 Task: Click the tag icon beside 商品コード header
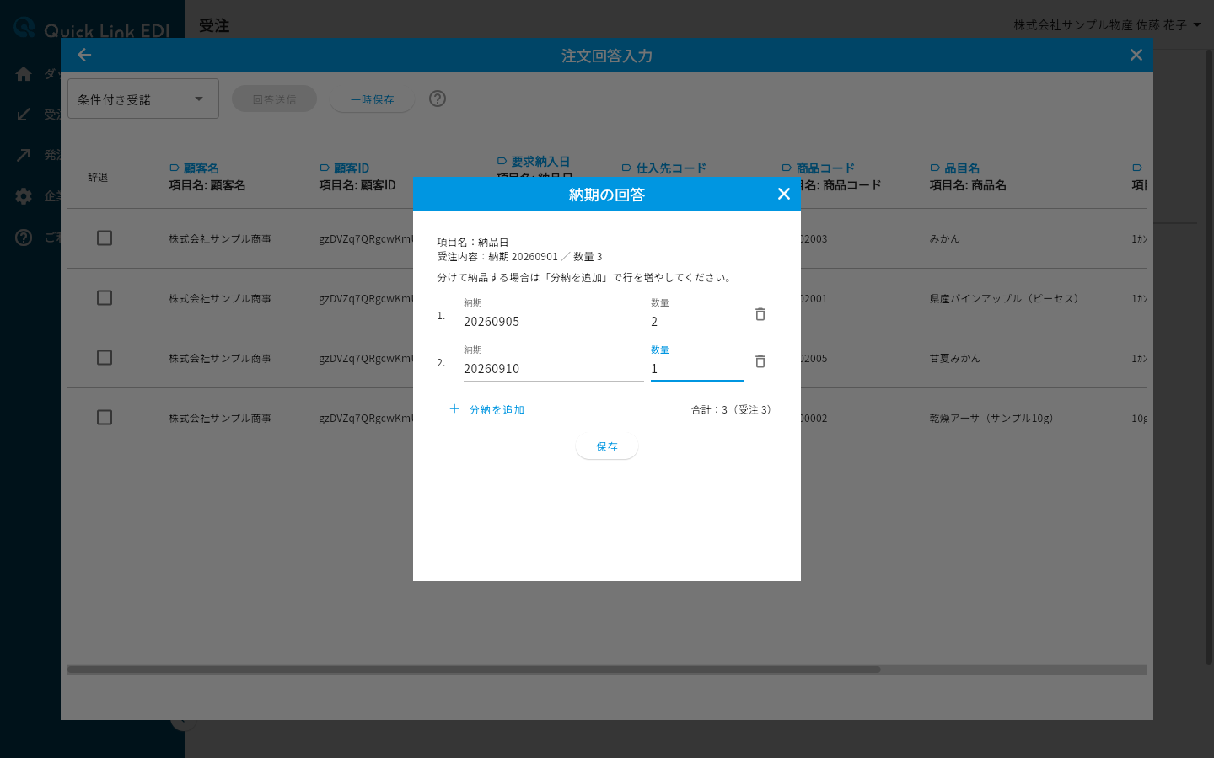[x=787, y=168]
